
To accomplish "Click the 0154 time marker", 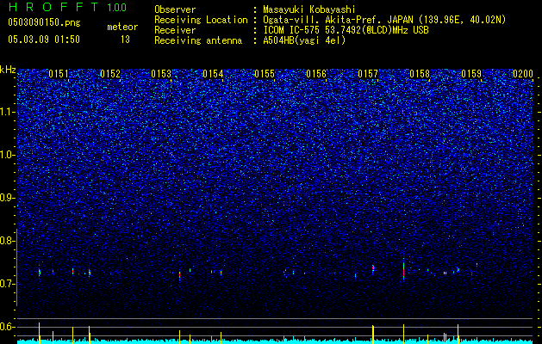I will tap(213, 74).
